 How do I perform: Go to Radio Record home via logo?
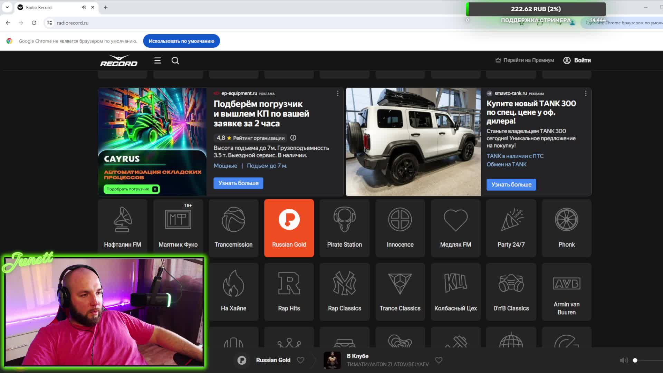point(118,60)
